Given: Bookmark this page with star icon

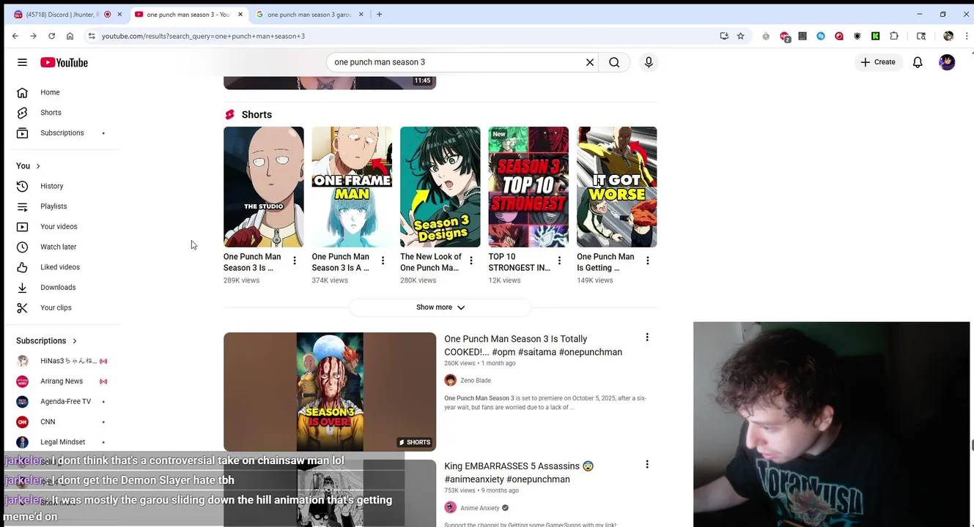Looking at the screenshot, I should click(x=740, y=36).
